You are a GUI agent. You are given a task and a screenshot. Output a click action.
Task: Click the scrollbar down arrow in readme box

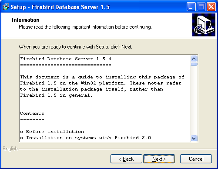click(x=194, y=138)
